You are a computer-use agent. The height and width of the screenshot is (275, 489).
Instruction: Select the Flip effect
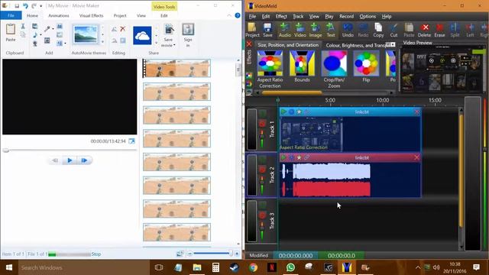click(x=366, y=66)
